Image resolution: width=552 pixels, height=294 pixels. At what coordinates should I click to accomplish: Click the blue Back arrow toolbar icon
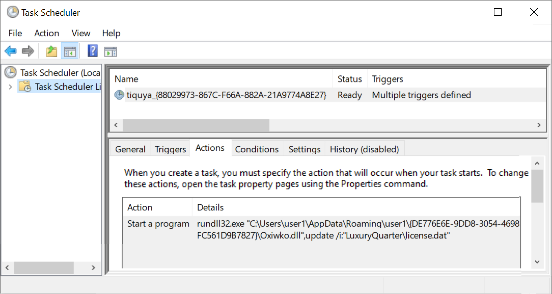pos(10,51)
